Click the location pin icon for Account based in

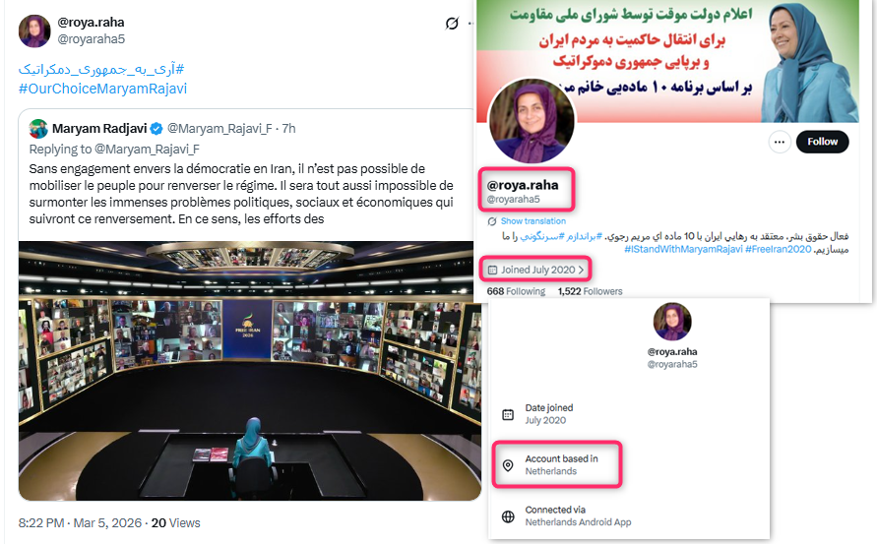(508, 465)
